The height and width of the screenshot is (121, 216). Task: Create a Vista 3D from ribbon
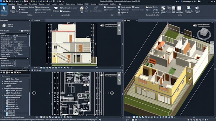tap(82, 9)
